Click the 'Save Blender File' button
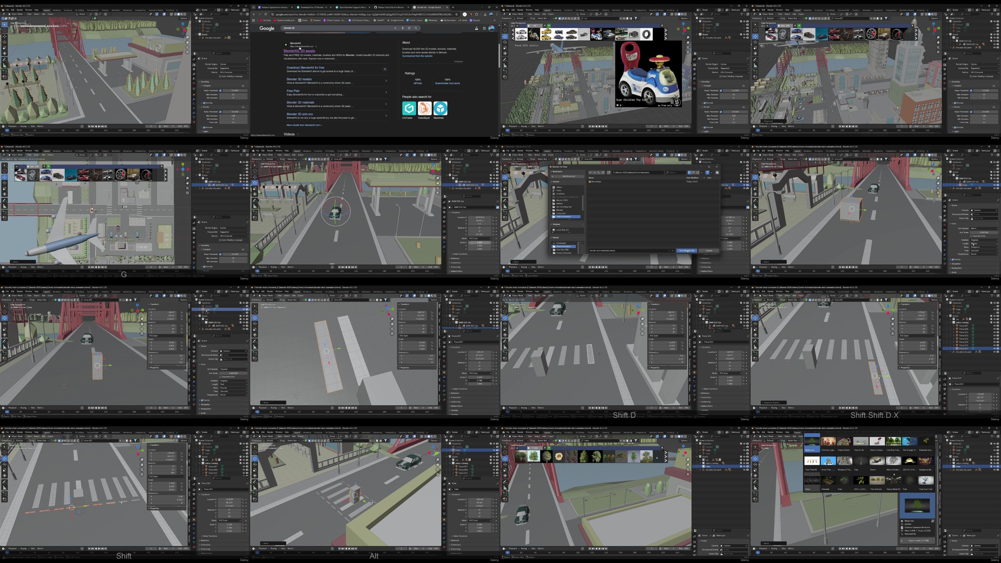1001x563 pixels. 687,251
